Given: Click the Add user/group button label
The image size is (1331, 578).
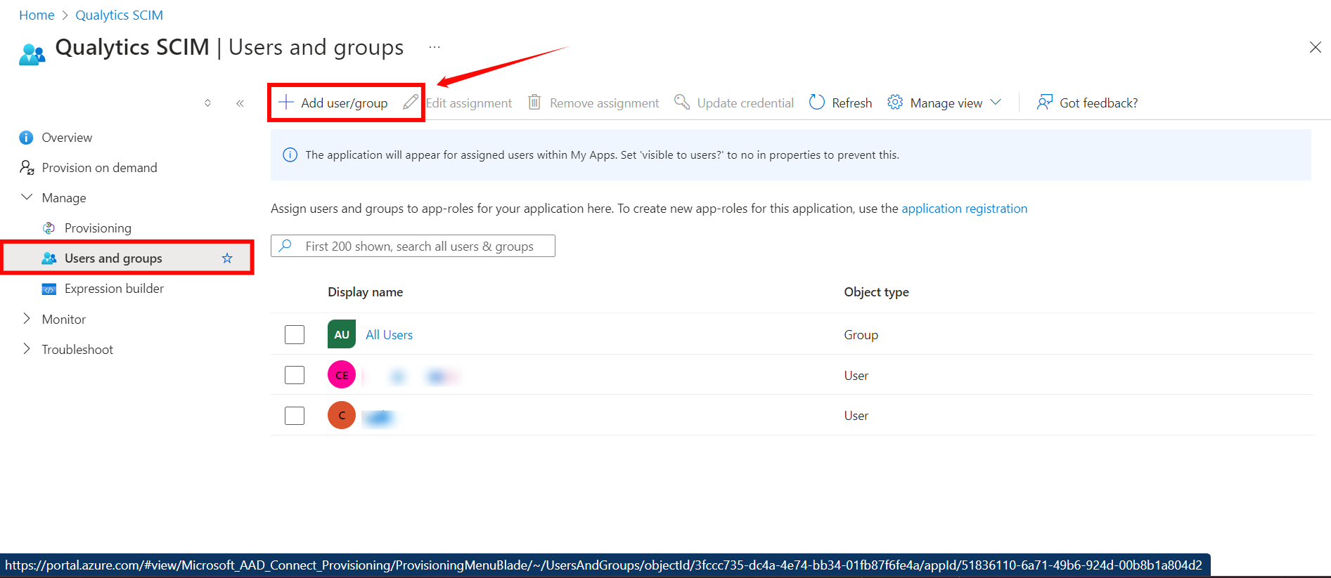Looking at the screenshot, I should [344, 103].
